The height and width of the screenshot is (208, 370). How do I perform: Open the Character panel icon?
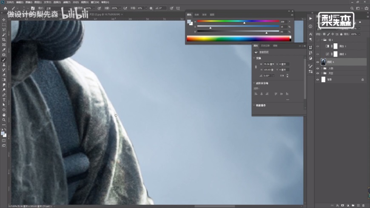click(x=310, y=34)
